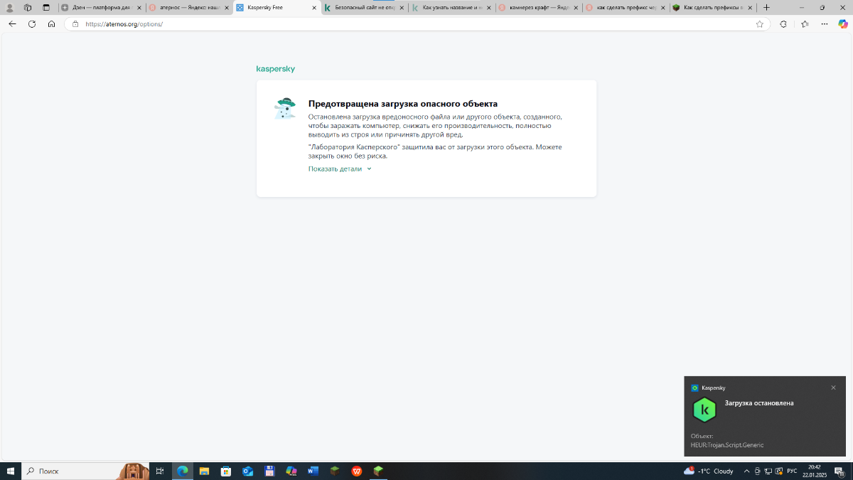The height and width of the screenshot is (480, 853).
Task: Open Microsoft Word from the taskbar
Action: click(x=313, y=471)
